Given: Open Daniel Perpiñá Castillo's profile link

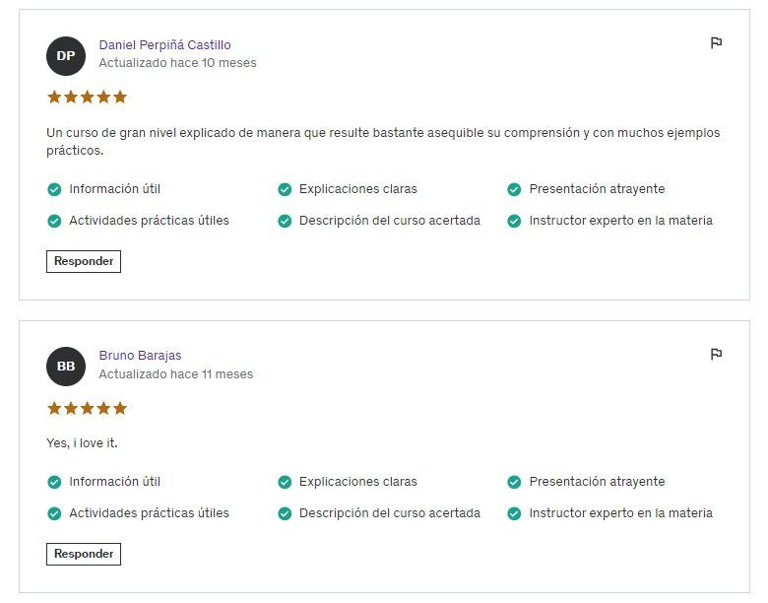Looking at the screenshot, I should (x=164, y=44).
